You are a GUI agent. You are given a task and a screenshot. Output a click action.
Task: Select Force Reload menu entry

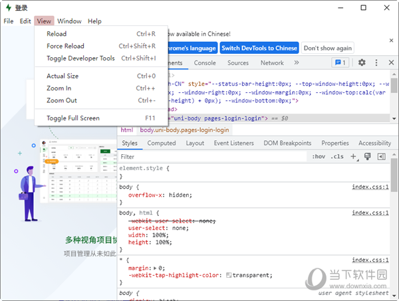[x=101, y=46]
